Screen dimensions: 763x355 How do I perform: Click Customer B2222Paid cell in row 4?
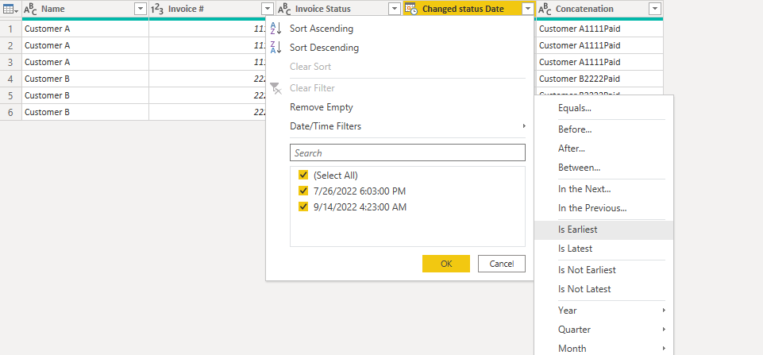[x=599, y=79]
